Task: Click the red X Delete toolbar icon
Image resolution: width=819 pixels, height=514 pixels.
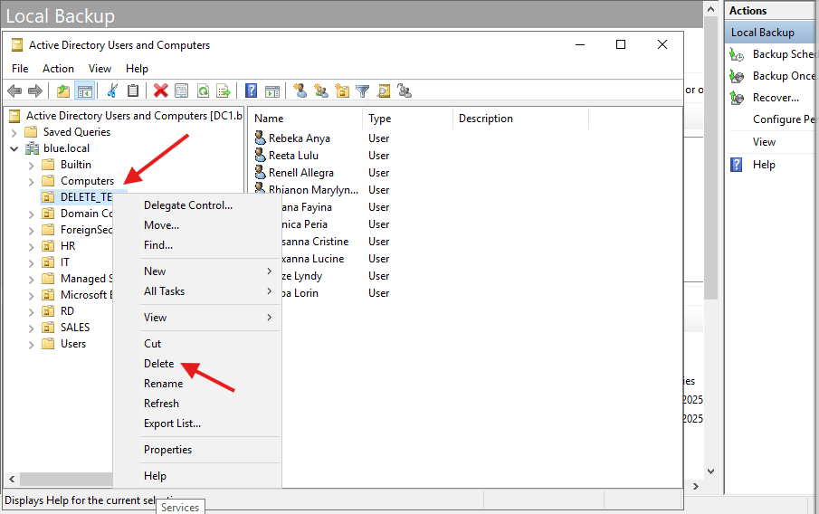Action: pyautogui.click(x=160, y=90)
